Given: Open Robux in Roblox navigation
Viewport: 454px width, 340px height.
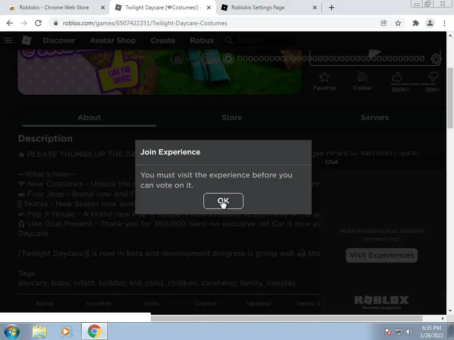Looking at the screenshot, I should pyautogui.click(x=202, y=40).
